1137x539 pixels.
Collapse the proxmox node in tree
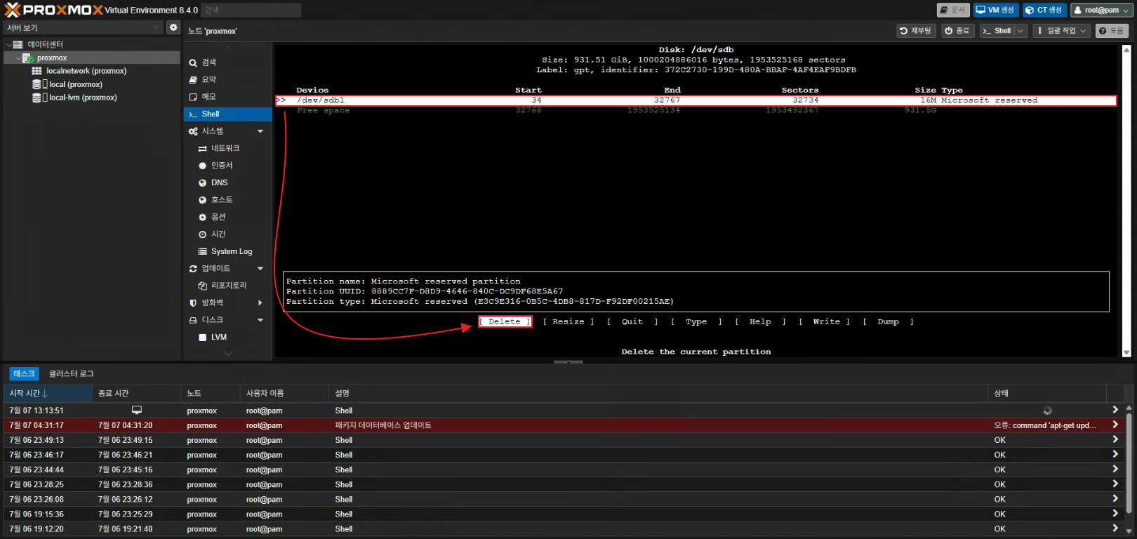point(18,58)
